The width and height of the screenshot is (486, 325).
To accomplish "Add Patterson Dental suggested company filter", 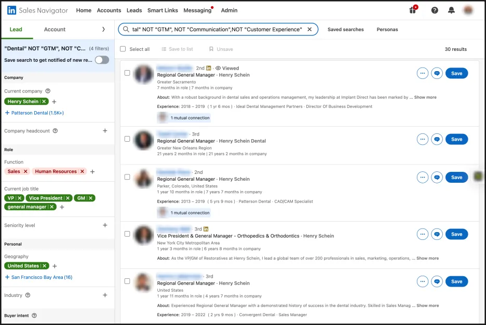I will 34,113.
